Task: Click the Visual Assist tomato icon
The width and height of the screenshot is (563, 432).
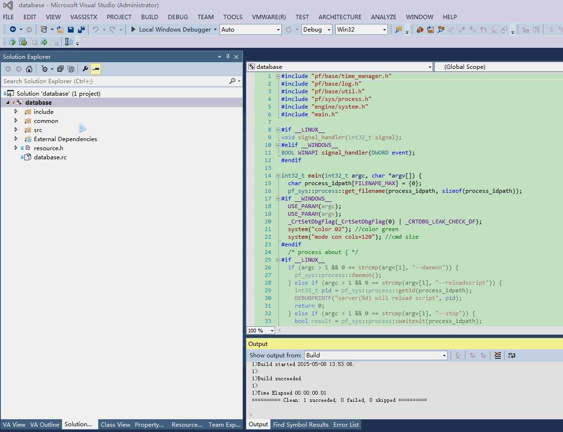Action: pyautogui.click(x=419, y=30)
